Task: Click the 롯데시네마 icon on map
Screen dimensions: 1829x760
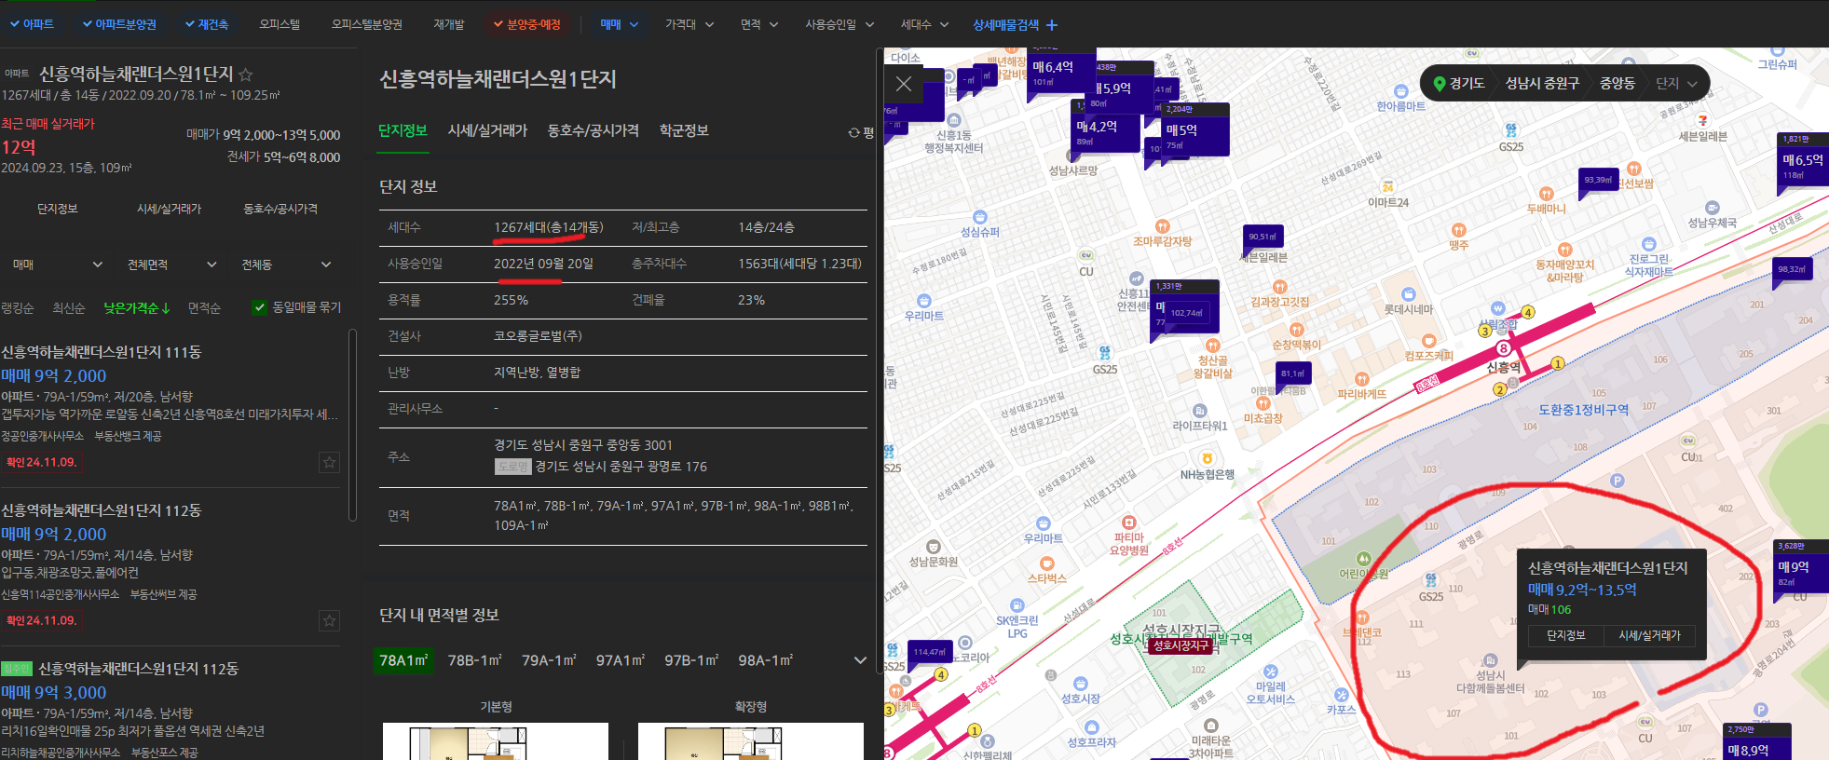Action: 1408,294
